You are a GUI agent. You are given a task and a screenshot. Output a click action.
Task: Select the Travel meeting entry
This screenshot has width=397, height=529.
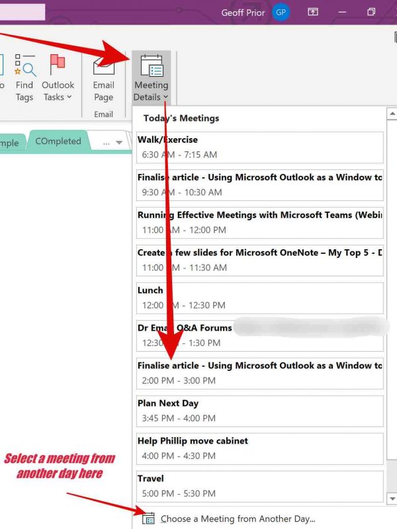tap(260, 487)
